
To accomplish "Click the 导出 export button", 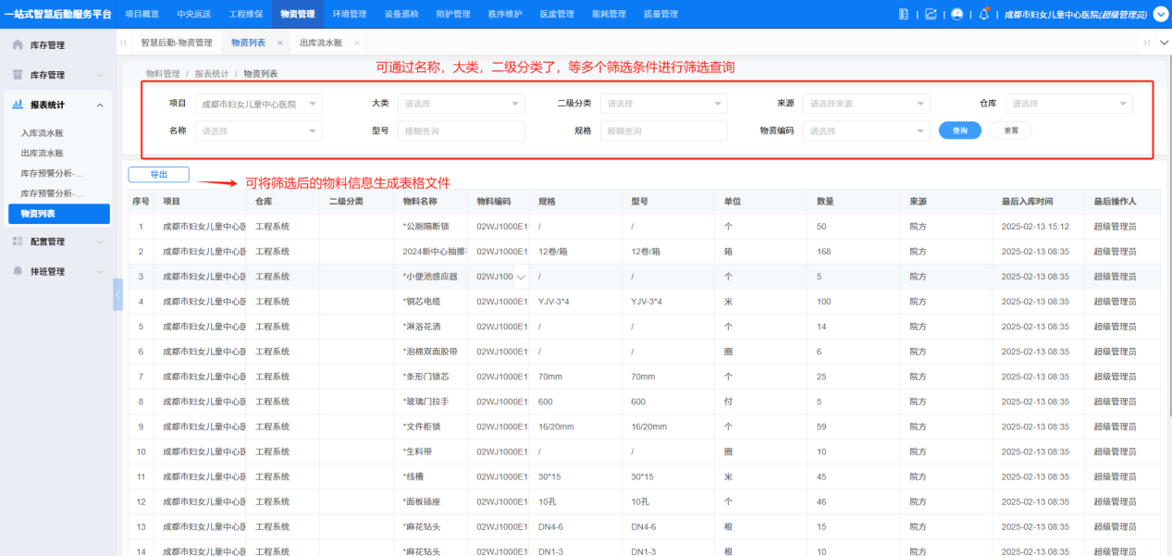I will [158, 174].
